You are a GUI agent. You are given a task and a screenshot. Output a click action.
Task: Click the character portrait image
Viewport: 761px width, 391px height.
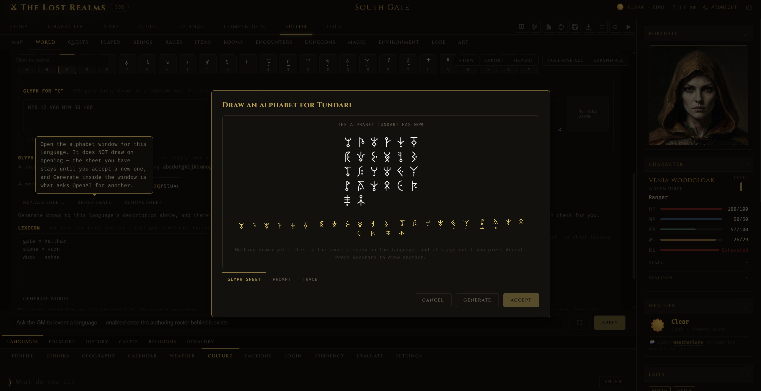698,95
